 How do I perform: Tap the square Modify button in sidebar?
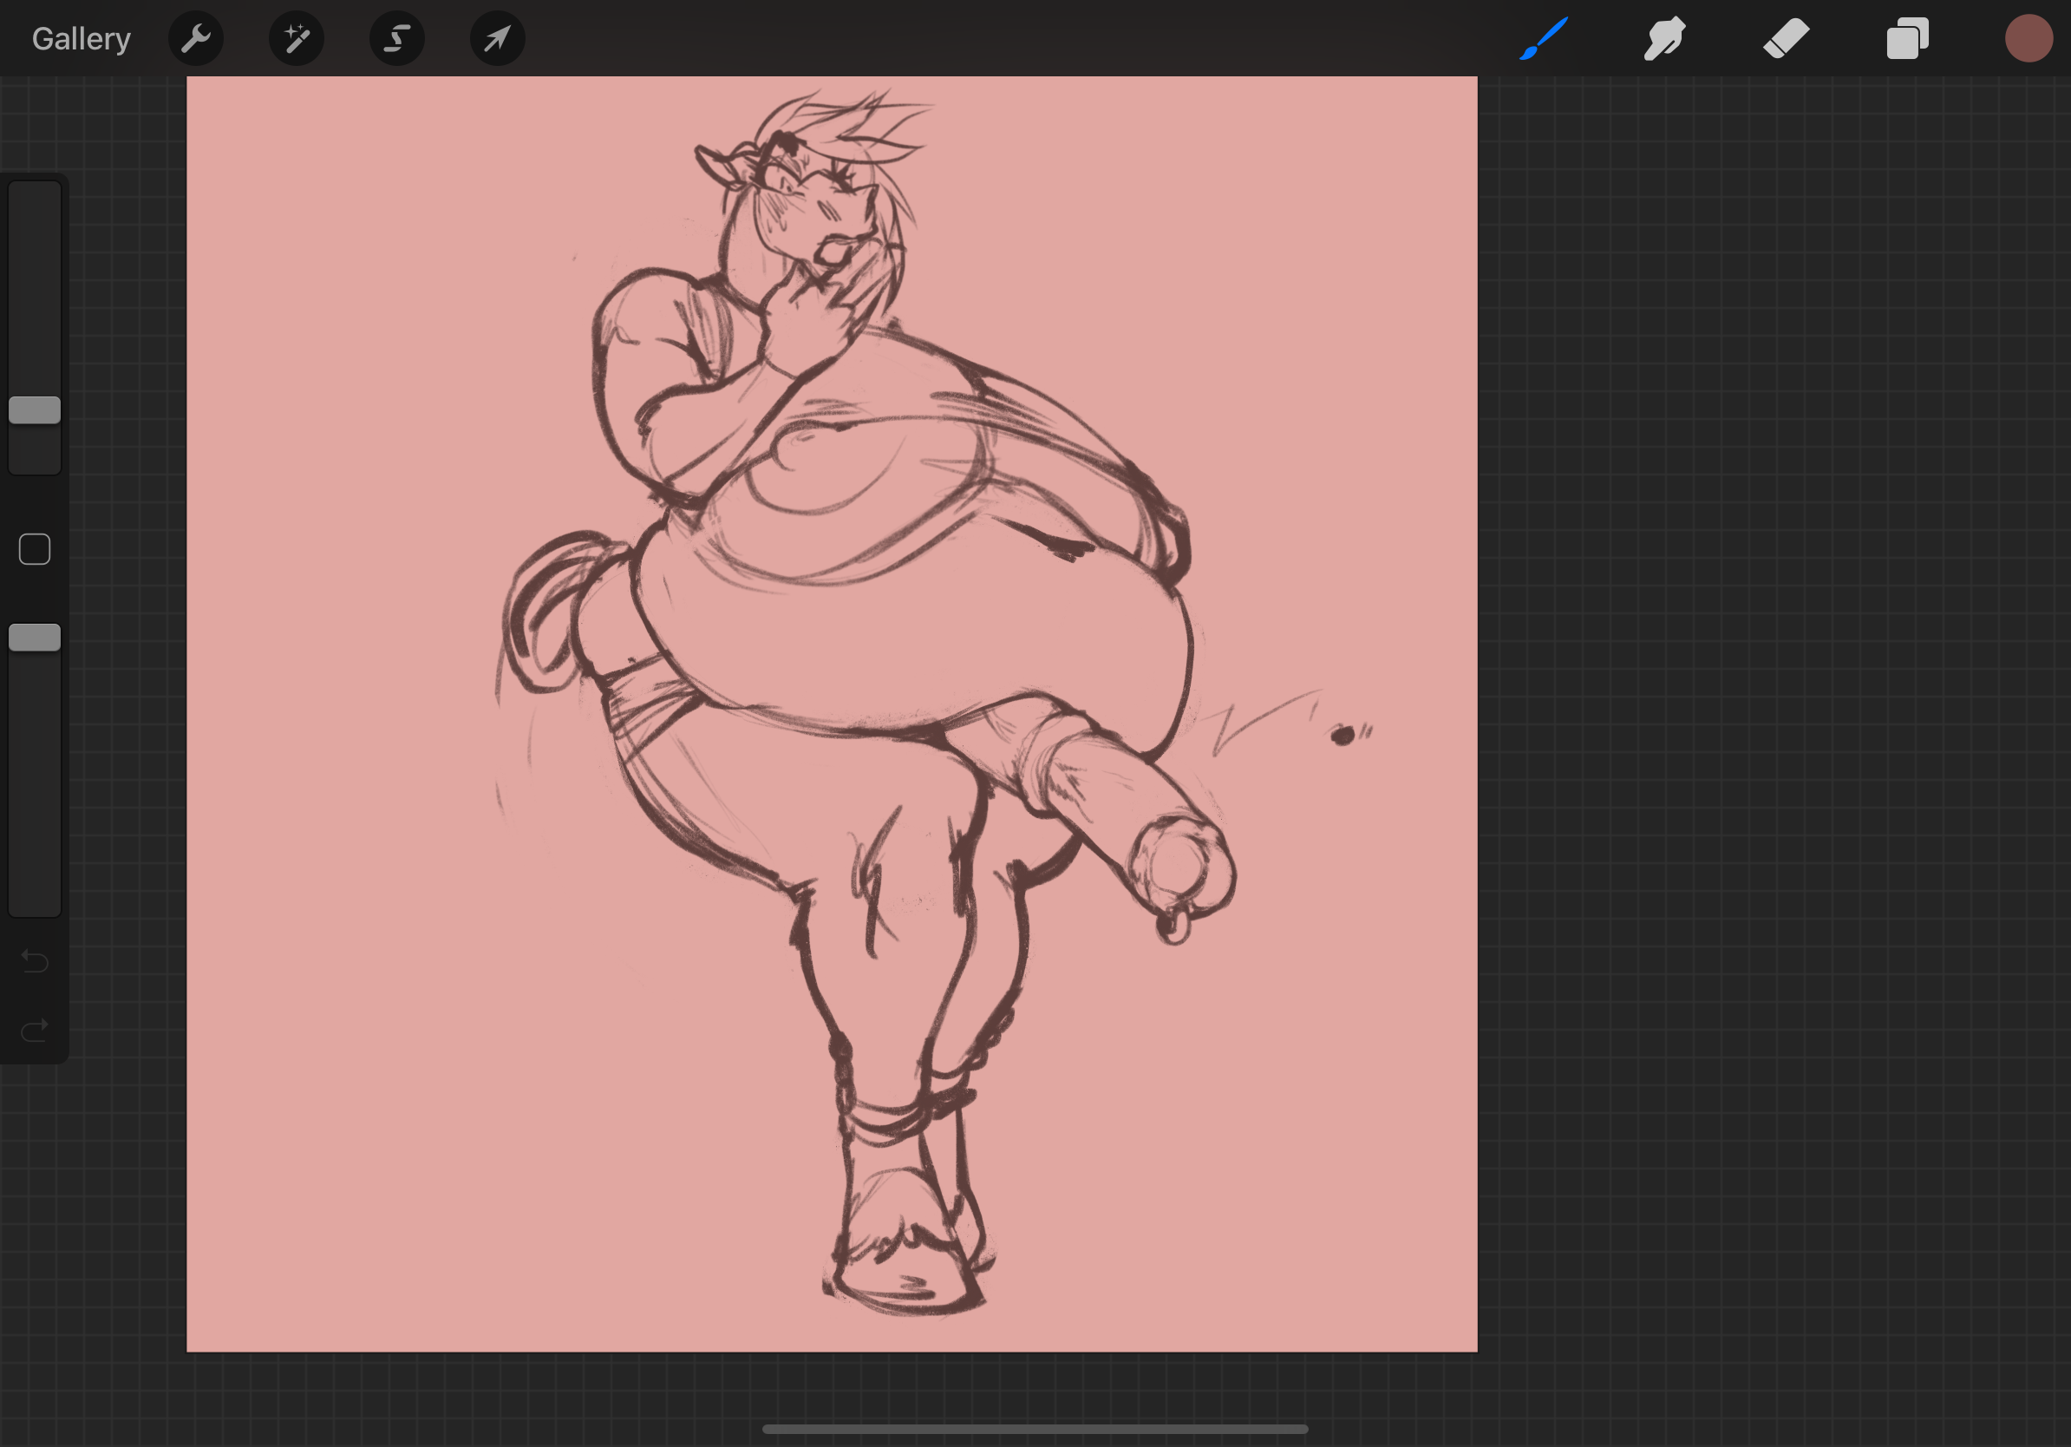(x=35, y=549)
